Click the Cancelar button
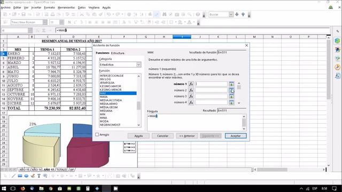 pos(162,136)
